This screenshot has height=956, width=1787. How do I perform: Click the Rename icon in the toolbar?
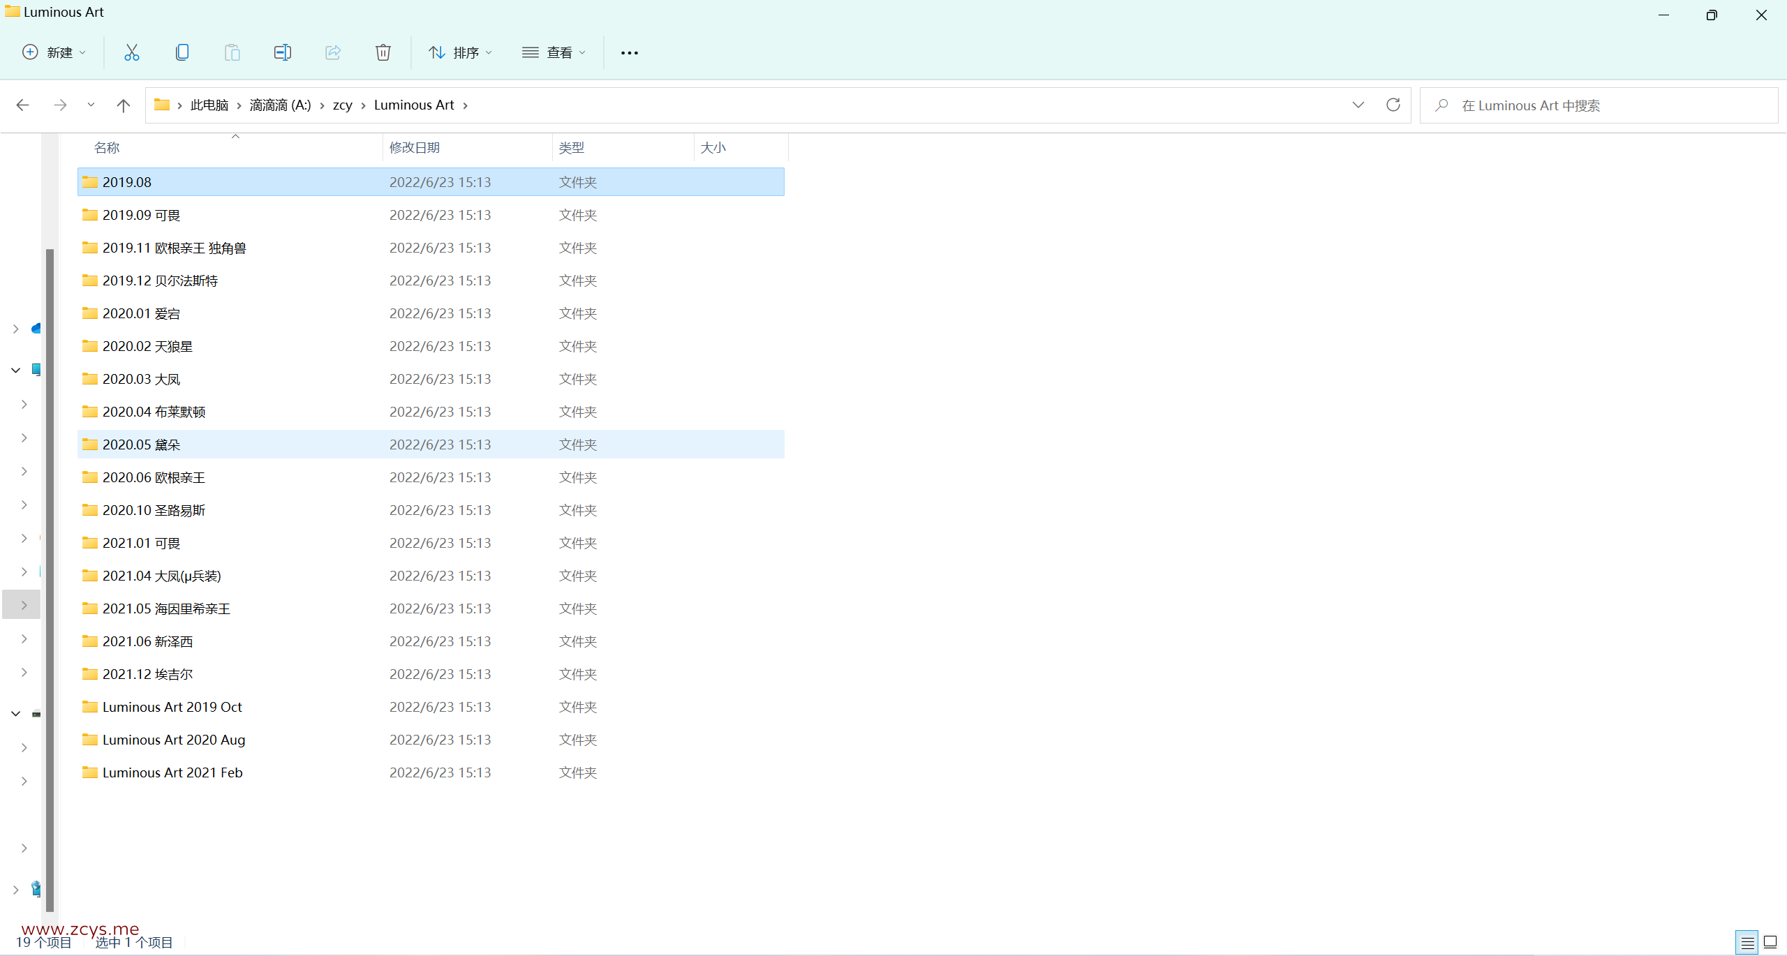283,52
